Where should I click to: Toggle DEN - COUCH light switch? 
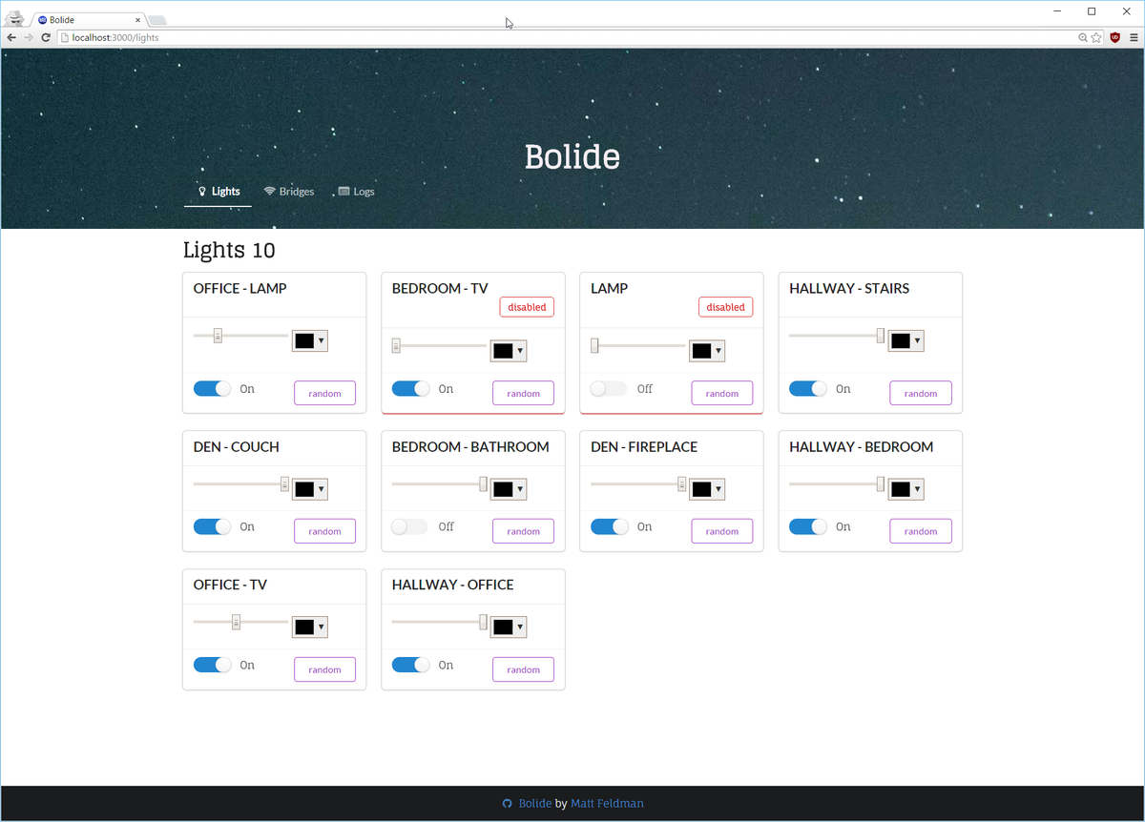[x=213, y=526]
